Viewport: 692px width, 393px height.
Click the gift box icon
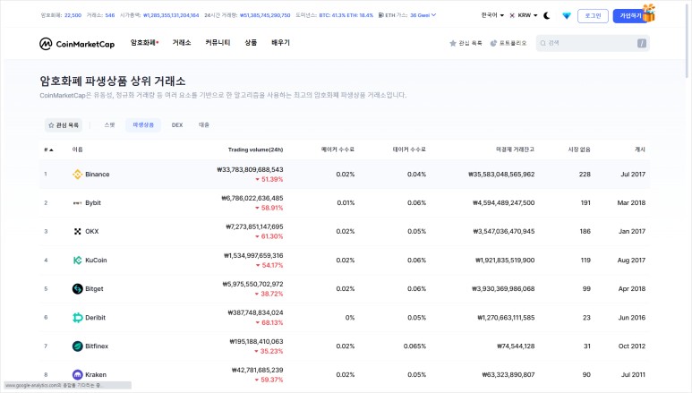tap(649, 13)
